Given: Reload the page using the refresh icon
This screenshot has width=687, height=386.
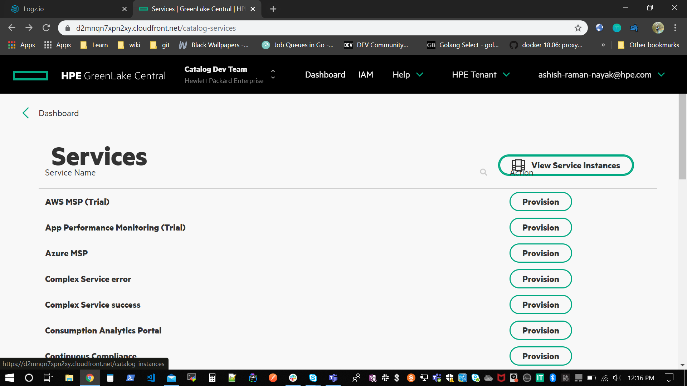Looking at the screenshot, I should coord(46,28).
